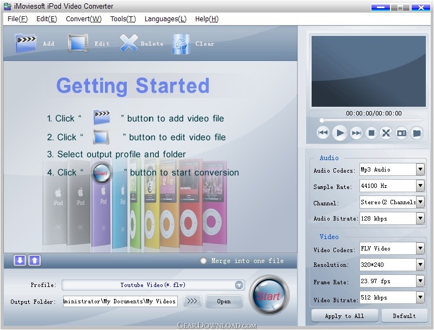Move selected item up with arrow icon
Screen dimensions: 434x330
coord(34,260)
